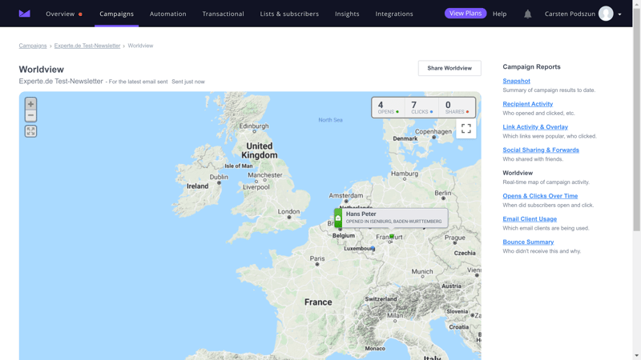The width and height of the screenshot is (641, 360).
Task: Click the Experte.de Test-Newsletter breadcrumb link
Action: (x=87, y=46)
